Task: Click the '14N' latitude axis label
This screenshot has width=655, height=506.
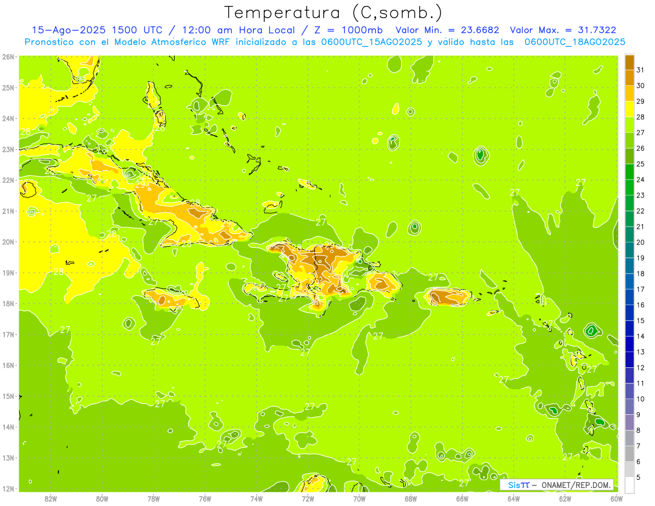Action: (x=8, y=427)
